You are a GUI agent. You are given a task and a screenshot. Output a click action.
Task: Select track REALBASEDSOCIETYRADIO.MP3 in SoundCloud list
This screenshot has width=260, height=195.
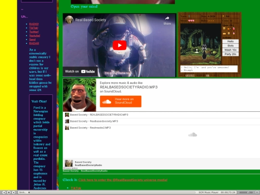coord(161,115)
